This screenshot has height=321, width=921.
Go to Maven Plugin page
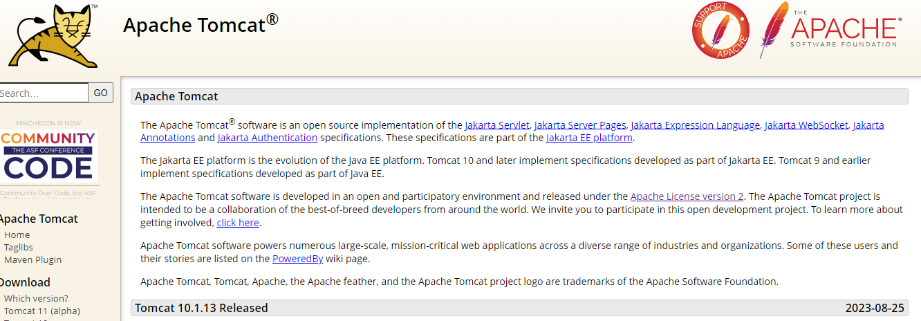click(x=33, y=259)
